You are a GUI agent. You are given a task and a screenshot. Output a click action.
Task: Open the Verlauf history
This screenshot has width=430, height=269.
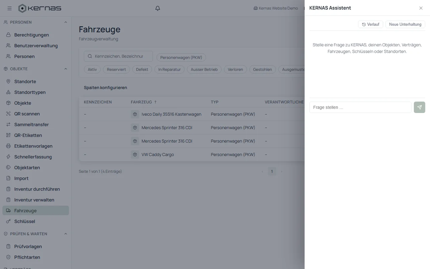coord(371,24)
